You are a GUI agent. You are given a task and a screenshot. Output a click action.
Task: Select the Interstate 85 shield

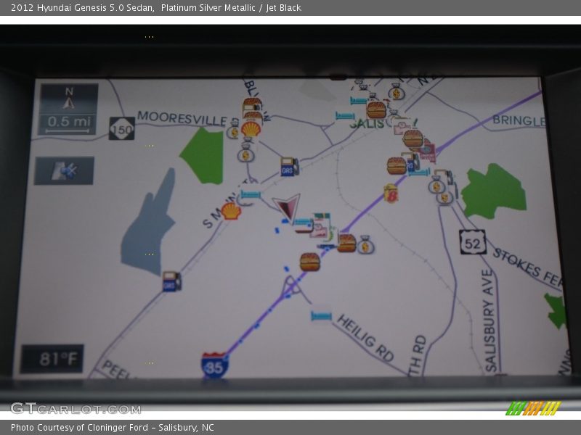point(214,365)
